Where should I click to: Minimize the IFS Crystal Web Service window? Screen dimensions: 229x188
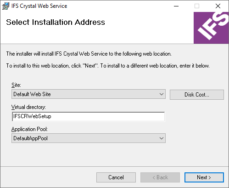click(176, 6)
